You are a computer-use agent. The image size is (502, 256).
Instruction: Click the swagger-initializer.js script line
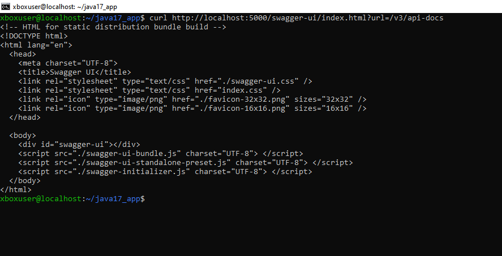165,172
